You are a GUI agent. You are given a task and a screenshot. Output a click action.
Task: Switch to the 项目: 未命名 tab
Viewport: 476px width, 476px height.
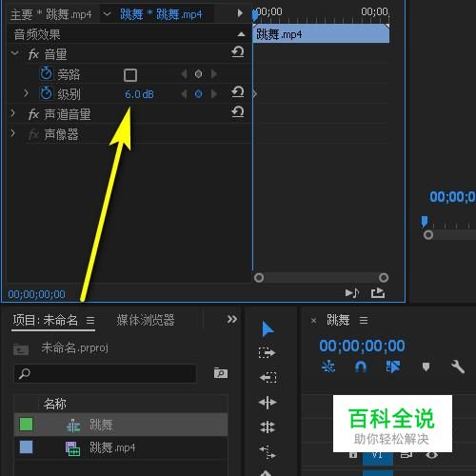46,320
